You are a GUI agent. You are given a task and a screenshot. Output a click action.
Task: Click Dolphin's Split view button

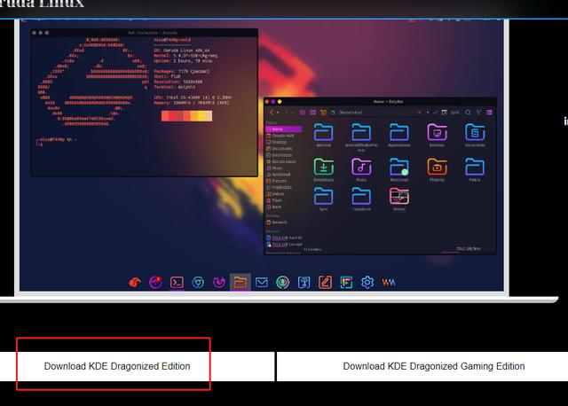tap(450, 113)
